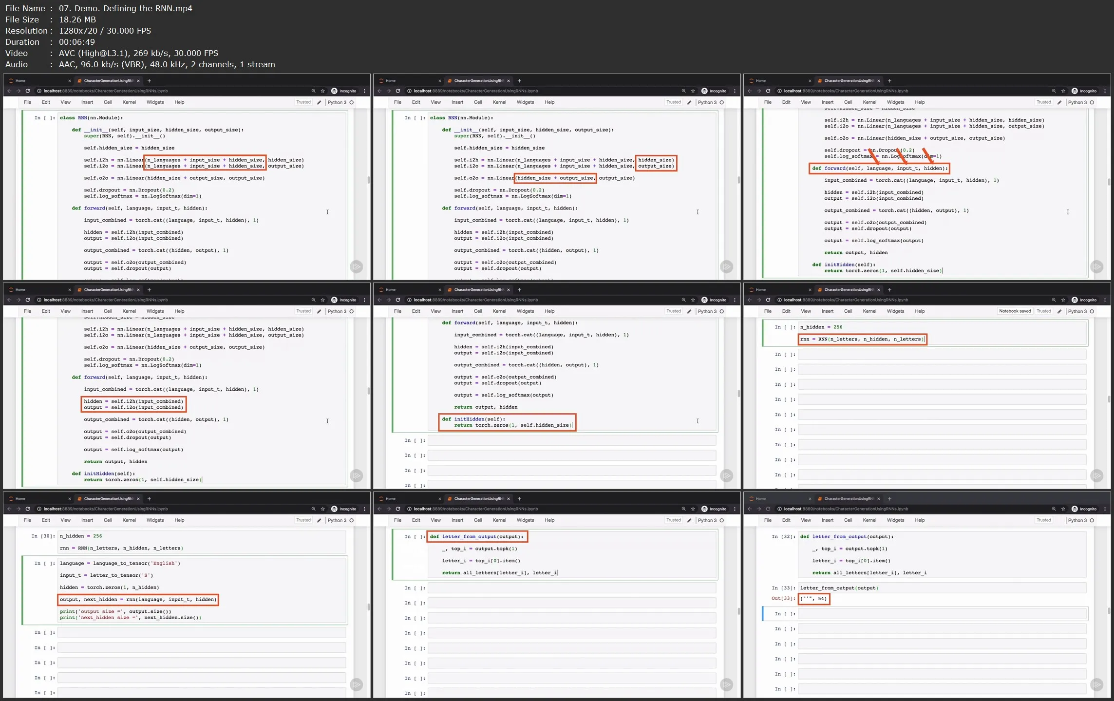
Task: Click the In [30] cell prompt in the bottom-left frame
Action: [x=43, y=536]
